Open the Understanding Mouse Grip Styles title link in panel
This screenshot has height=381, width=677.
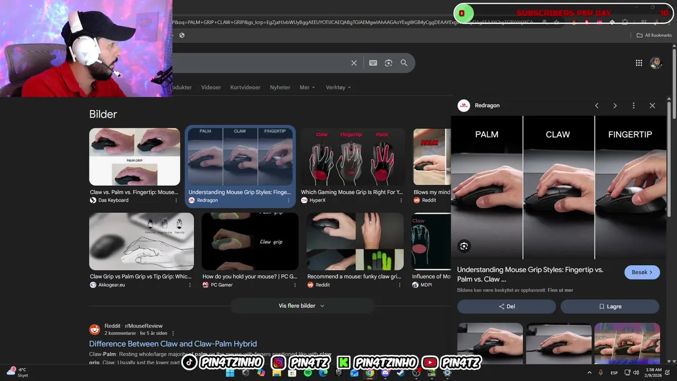pos(530,274)
